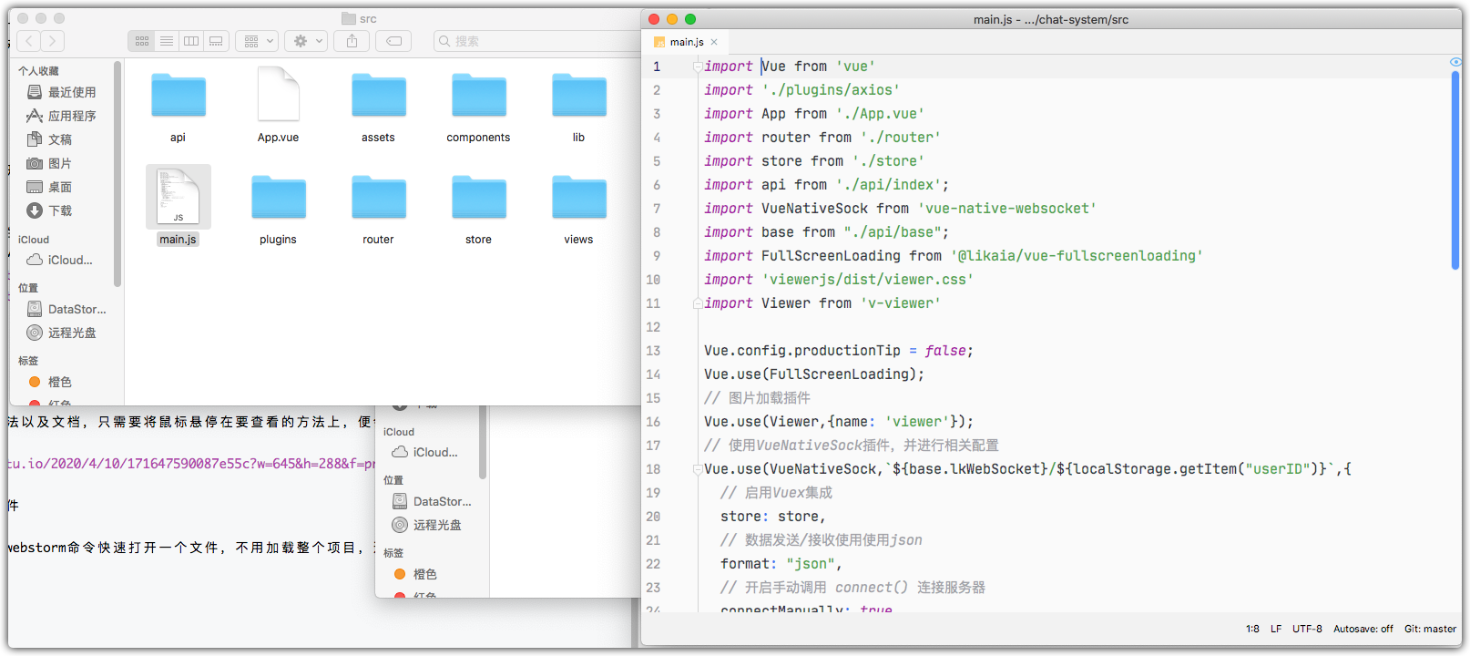Click the src title of the Finder window

pyautogui.click(x=359, y=18)
